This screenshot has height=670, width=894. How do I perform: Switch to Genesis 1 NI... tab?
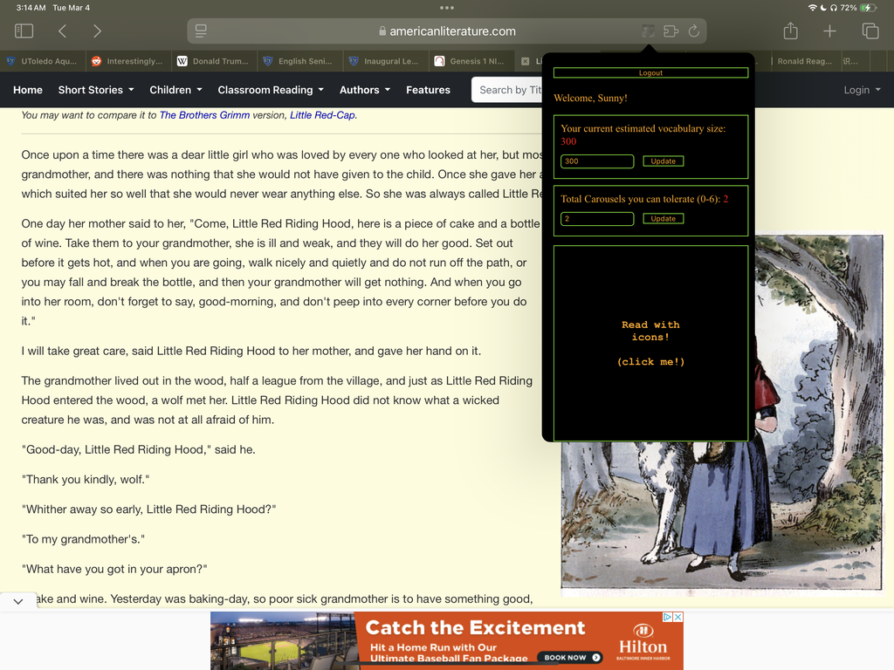pyautogui.click(x=471, y=61)
